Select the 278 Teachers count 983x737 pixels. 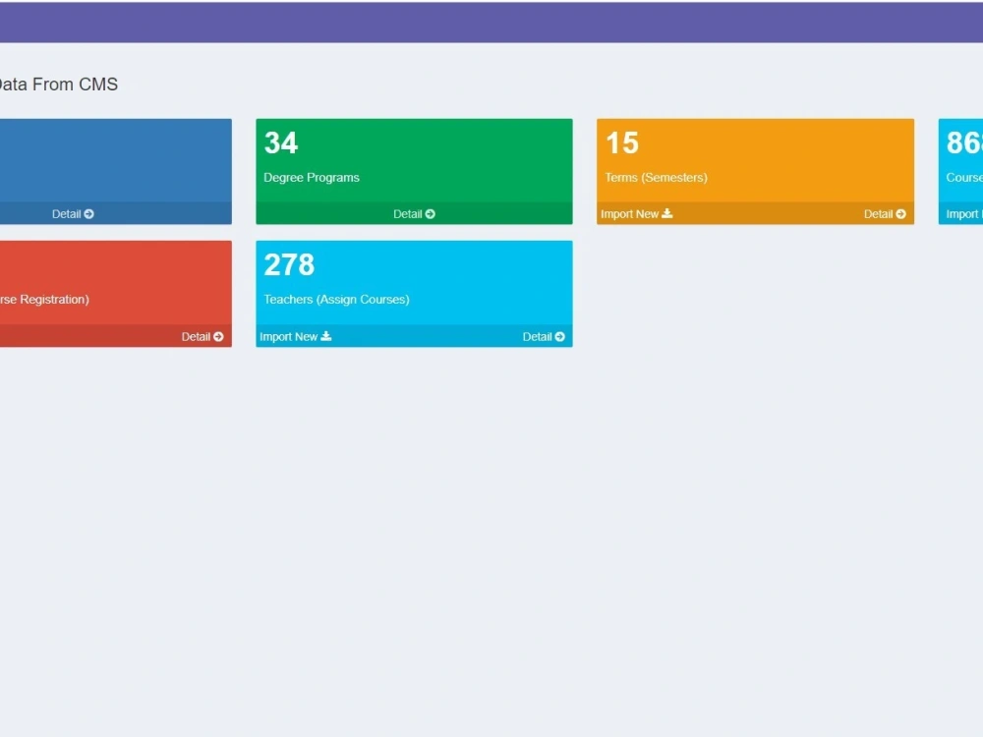coord(289,265)
